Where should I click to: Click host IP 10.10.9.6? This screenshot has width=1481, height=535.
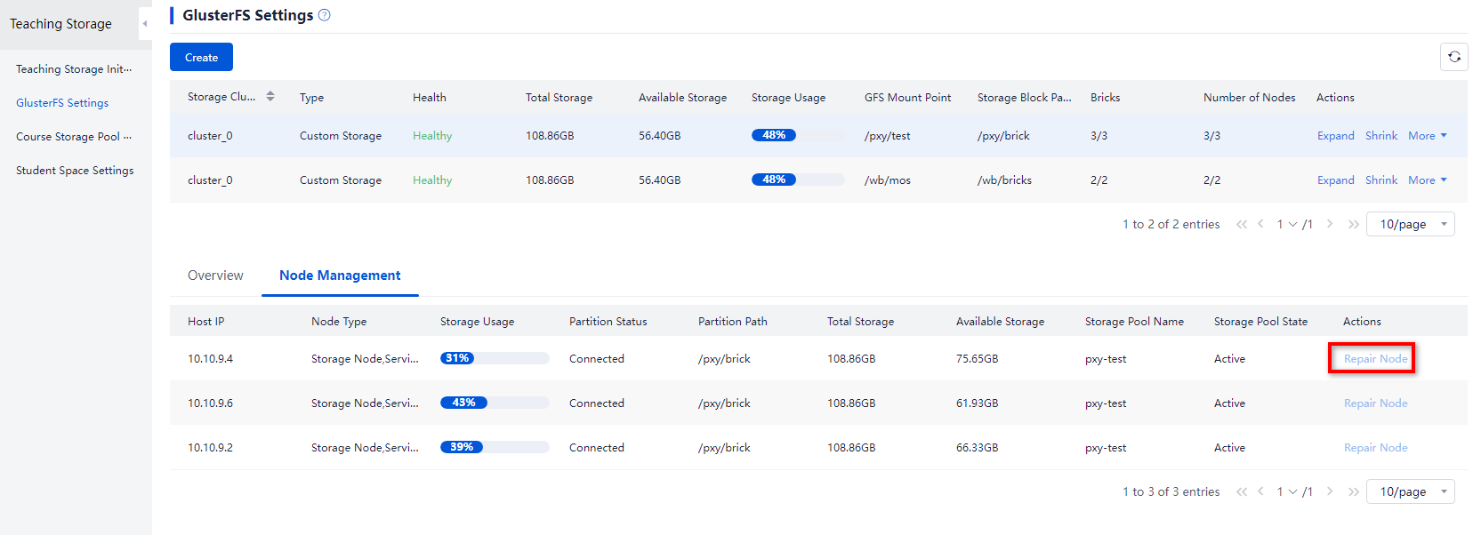210,403
